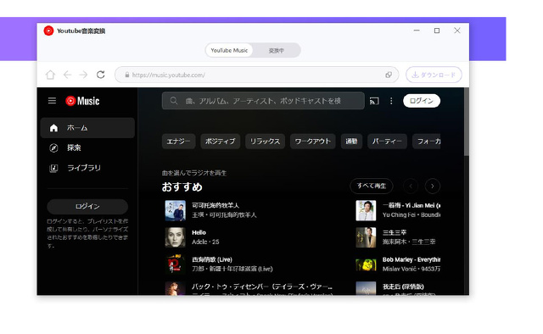The width and height of the screenshot is (543, 334).
Task: Click the すべて再生 button
Action: click(x=372, y=186)
